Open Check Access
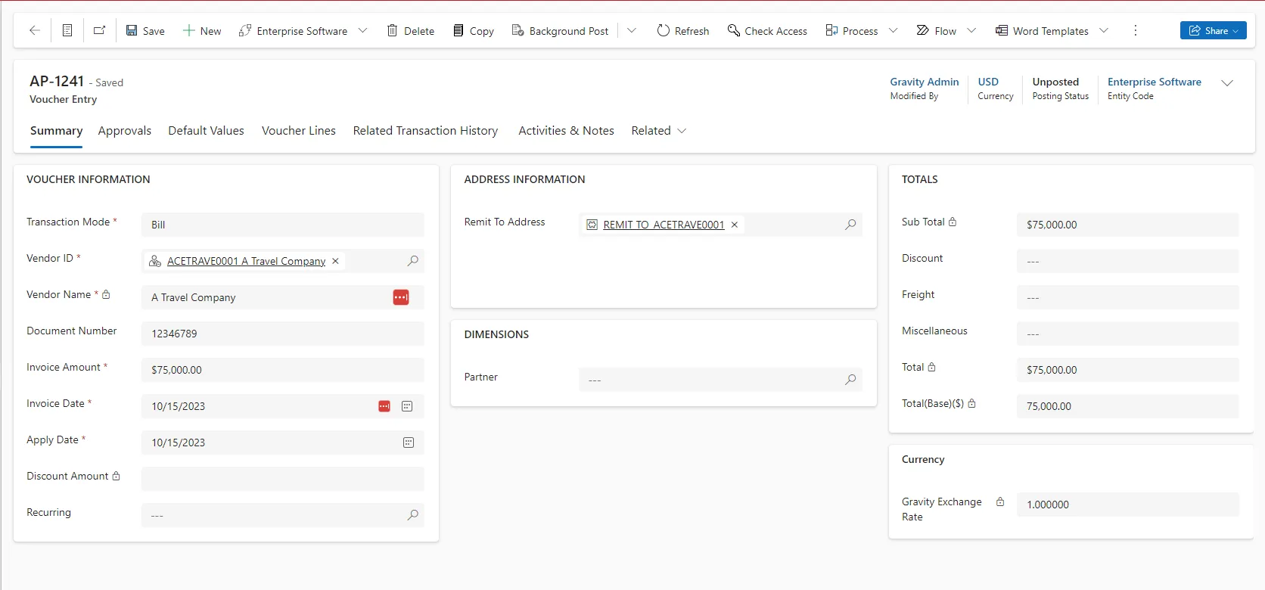 tap(767, 31)
